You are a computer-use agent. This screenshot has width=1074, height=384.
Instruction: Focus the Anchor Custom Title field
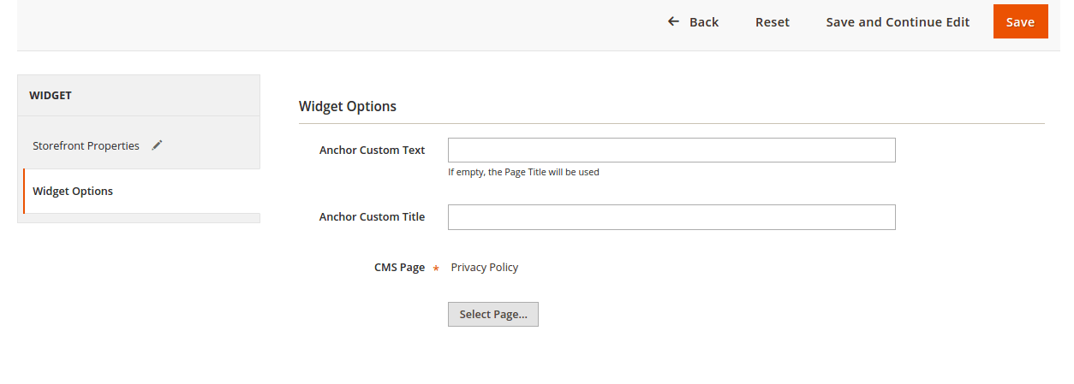671,217
